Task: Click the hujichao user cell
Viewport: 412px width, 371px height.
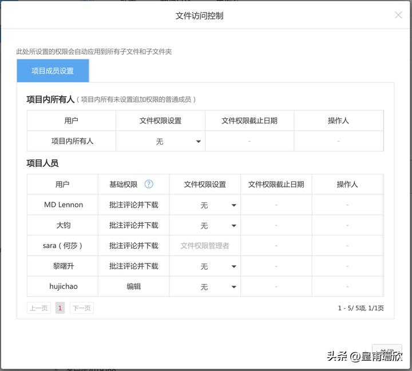Action: click(63, 286)
